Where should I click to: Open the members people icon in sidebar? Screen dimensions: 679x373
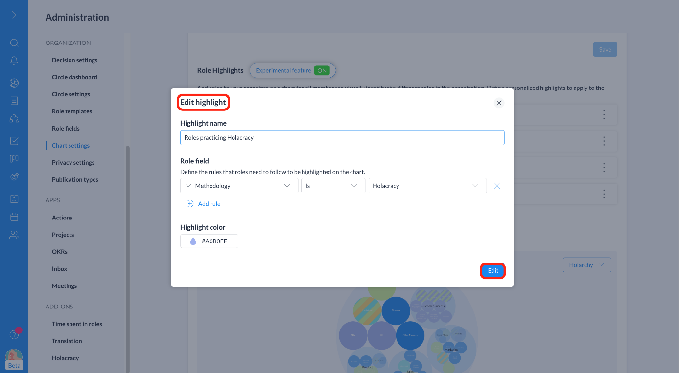coord(14,235)
